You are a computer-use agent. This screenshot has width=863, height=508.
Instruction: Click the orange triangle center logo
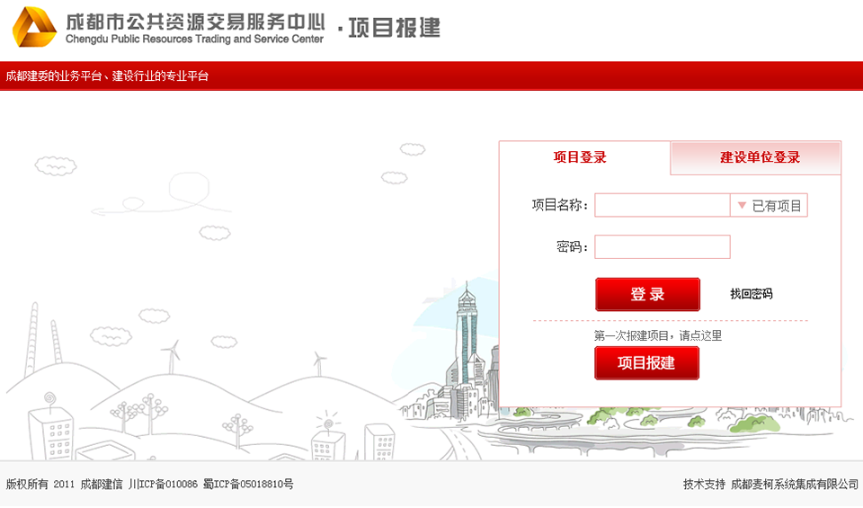34,26
